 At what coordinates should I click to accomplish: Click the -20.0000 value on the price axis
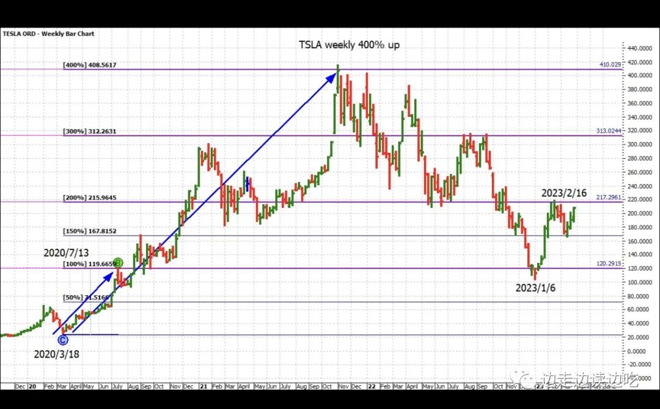coord(640,364)
